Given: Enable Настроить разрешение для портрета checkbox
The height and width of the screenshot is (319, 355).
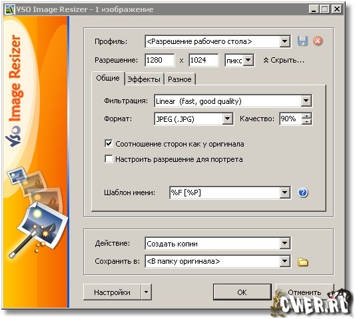Looking at the screenshot, I should point(109,159).
